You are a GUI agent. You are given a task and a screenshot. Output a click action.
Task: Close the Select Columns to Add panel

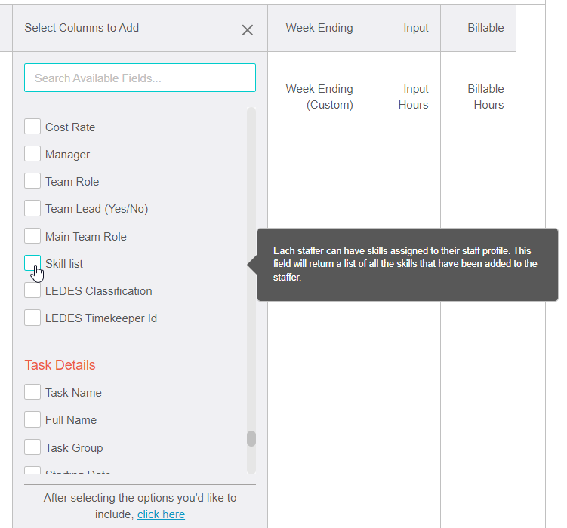click(x=247, y=30)
